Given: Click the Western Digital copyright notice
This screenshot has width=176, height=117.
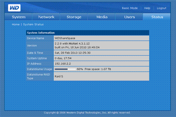Looking at the screenshot, I should point(87,113).
